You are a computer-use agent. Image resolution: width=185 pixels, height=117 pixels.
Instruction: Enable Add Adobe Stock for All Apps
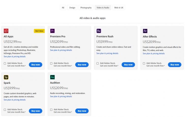(5, 63)
